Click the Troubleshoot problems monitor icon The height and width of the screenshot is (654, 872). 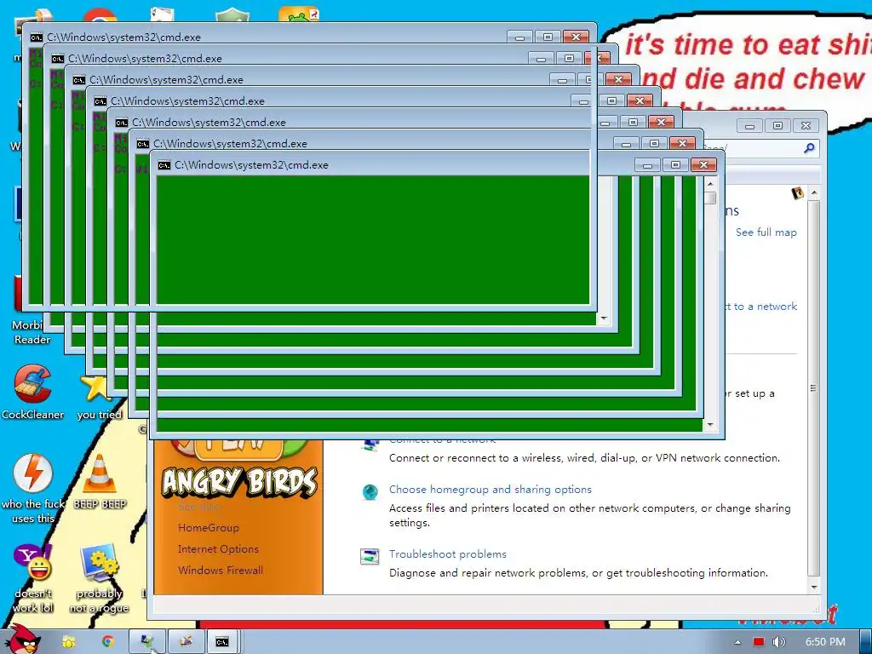click(x=370, y=556)
